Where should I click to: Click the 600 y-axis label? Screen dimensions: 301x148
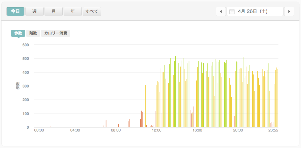click(x=25, y=45)
